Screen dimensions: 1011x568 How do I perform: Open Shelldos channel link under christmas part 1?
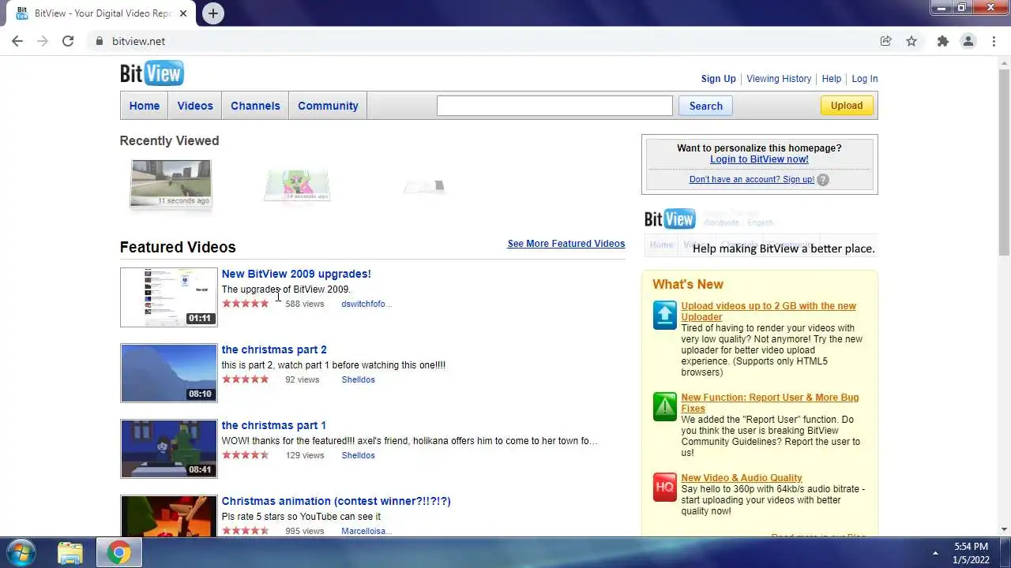358,455
